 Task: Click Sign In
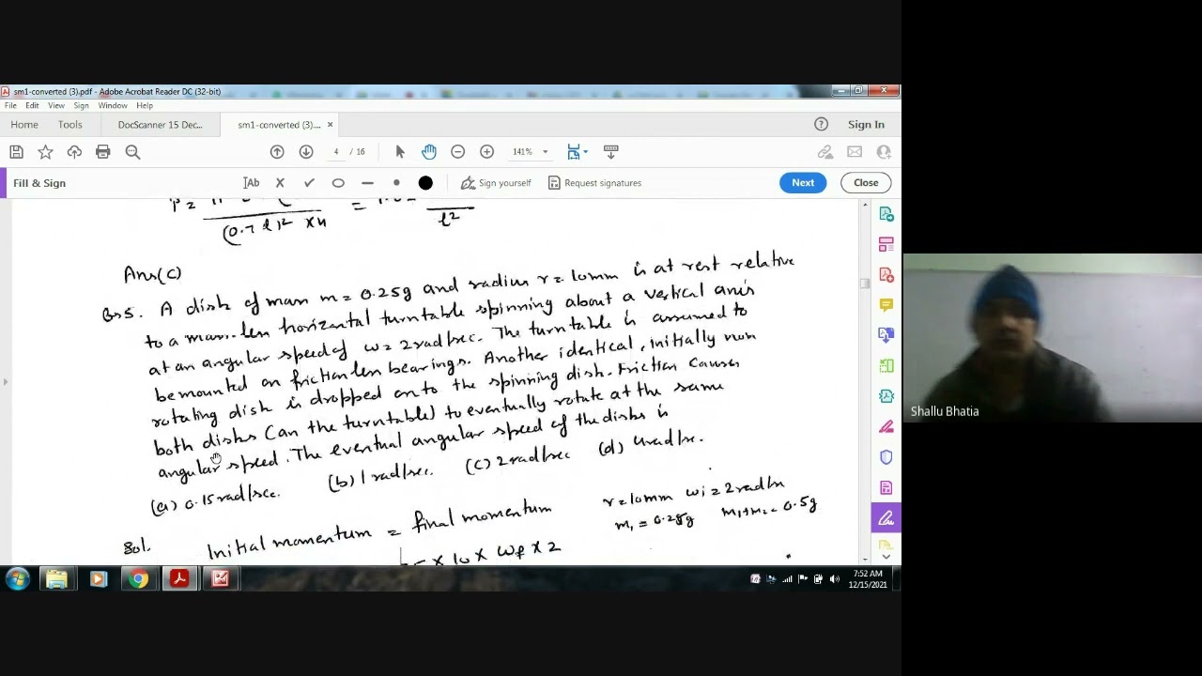(866, 125)
